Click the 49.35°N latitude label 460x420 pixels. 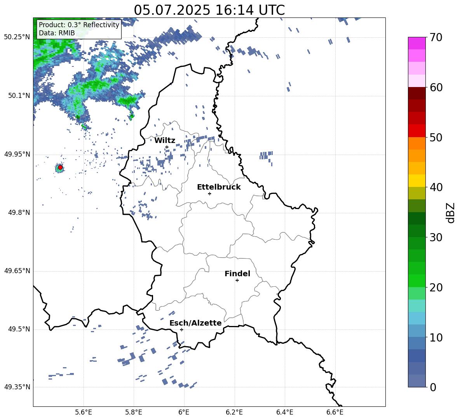[x=17, y=387]
